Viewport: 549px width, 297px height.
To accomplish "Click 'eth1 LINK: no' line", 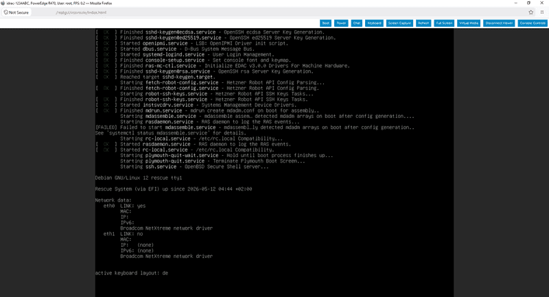I will (x=123, y=234).
